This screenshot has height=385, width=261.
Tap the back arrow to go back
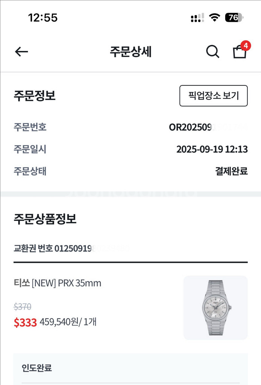point(21,51)
